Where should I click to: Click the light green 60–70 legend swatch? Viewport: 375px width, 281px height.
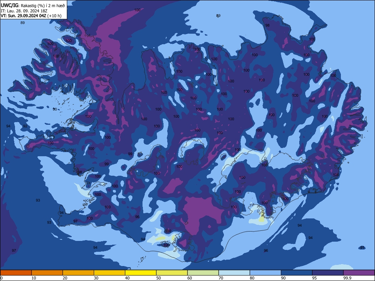203,273
